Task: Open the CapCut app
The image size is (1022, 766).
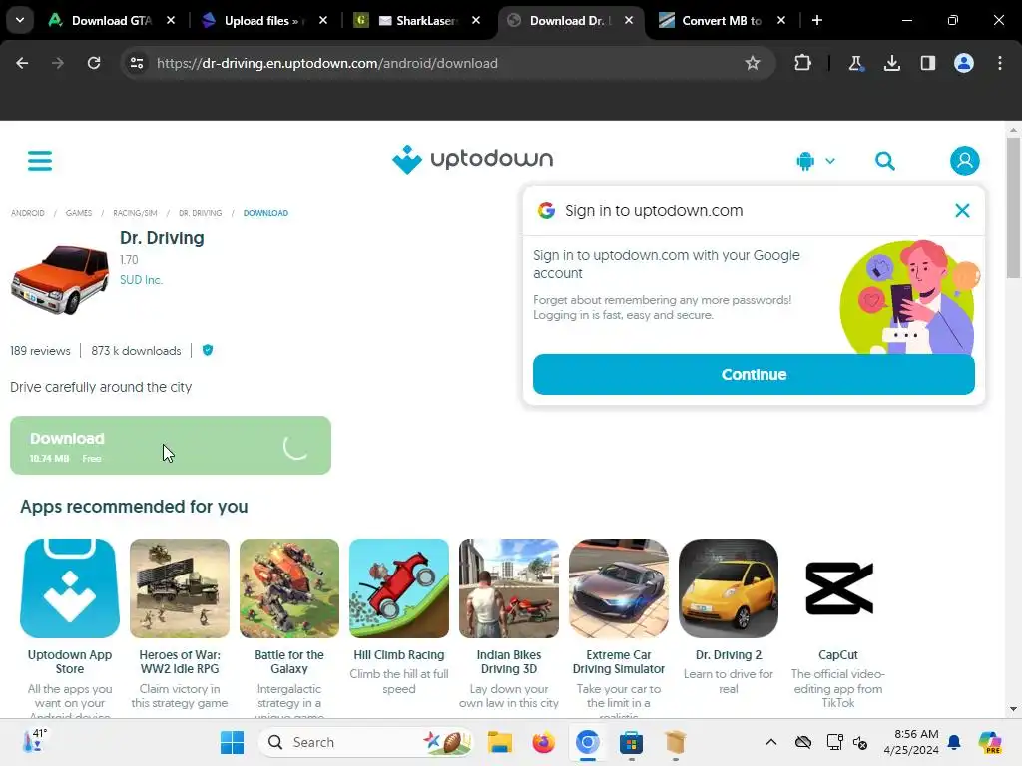Action: 838,588
